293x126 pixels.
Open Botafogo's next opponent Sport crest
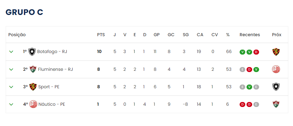(276, 52)
